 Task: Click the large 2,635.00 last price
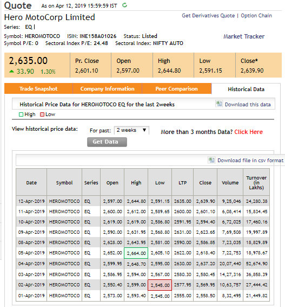coord(28,61)
